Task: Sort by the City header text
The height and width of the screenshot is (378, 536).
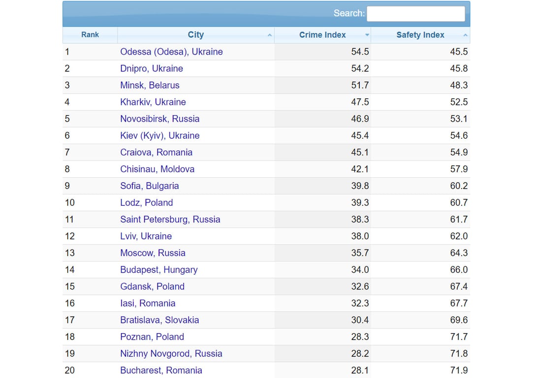Action: [195, 35]
